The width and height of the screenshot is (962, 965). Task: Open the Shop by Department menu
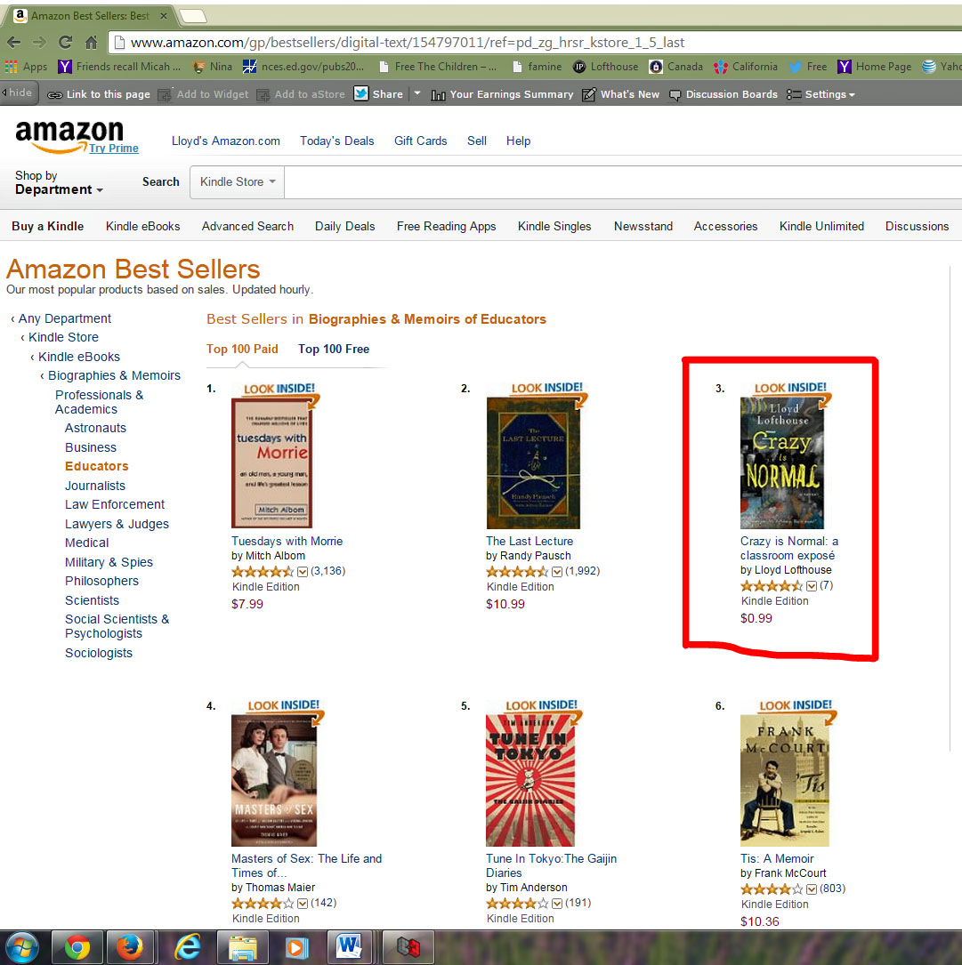click(x=59, y=183)
